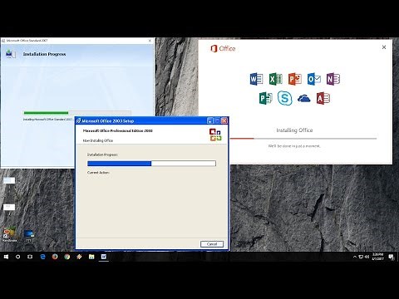The height and width of the screenshot is (299, 399).
Task: Open the Windows Start menu
Action: 6,257
